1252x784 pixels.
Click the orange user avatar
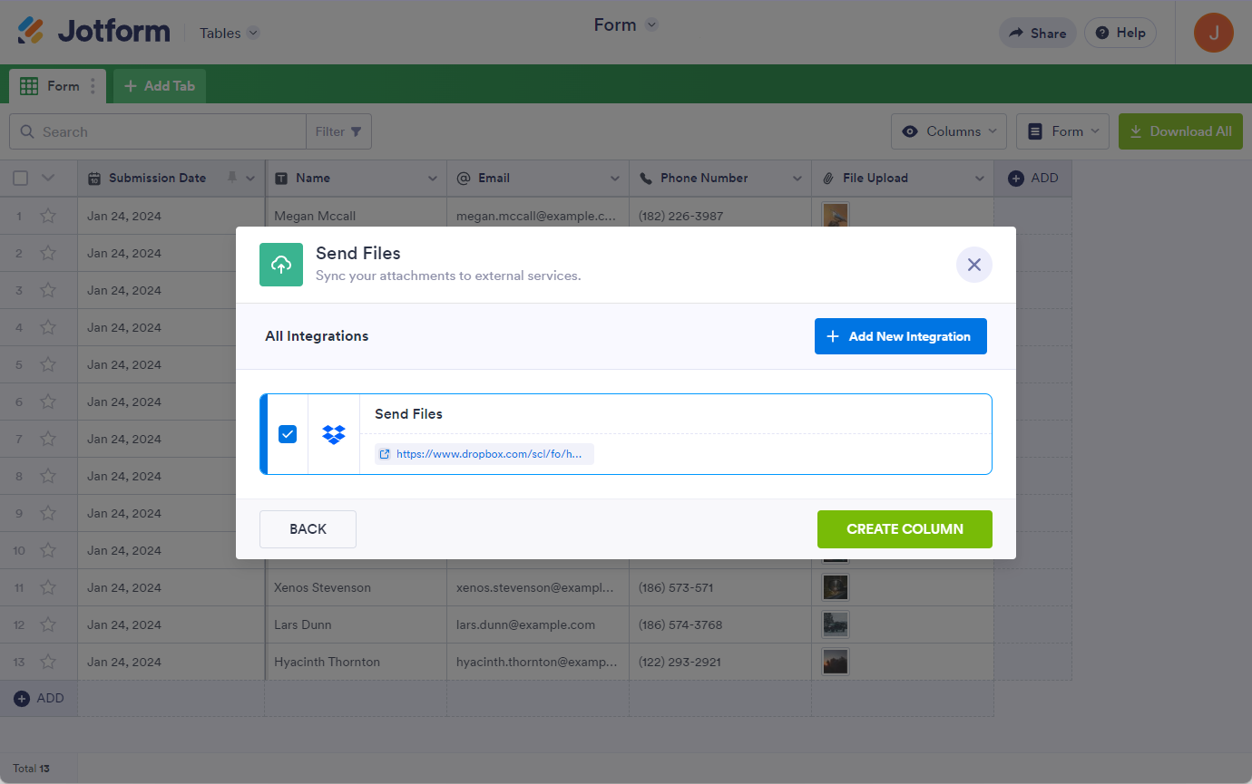click(x=1213, y=33)
